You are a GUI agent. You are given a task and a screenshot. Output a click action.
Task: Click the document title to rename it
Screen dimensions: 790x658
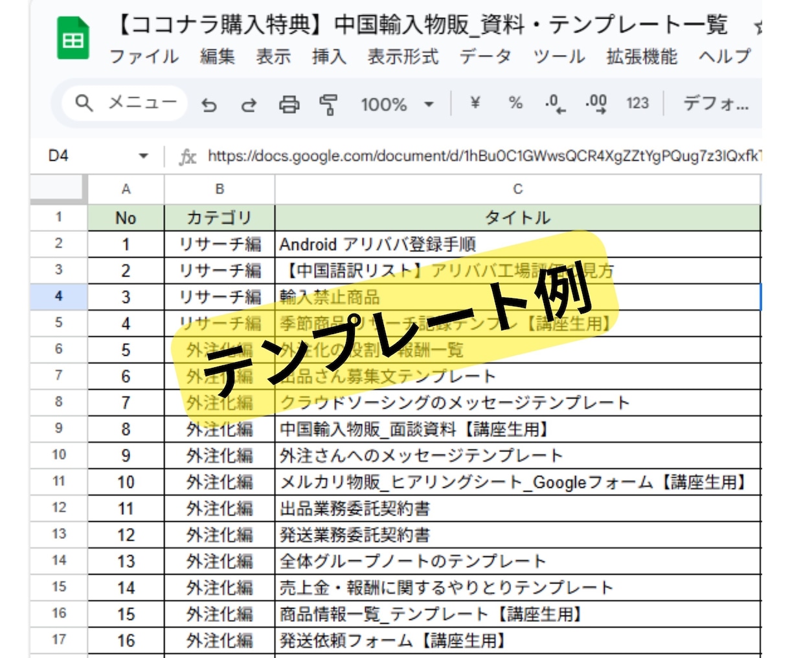(x=421, y=25)
